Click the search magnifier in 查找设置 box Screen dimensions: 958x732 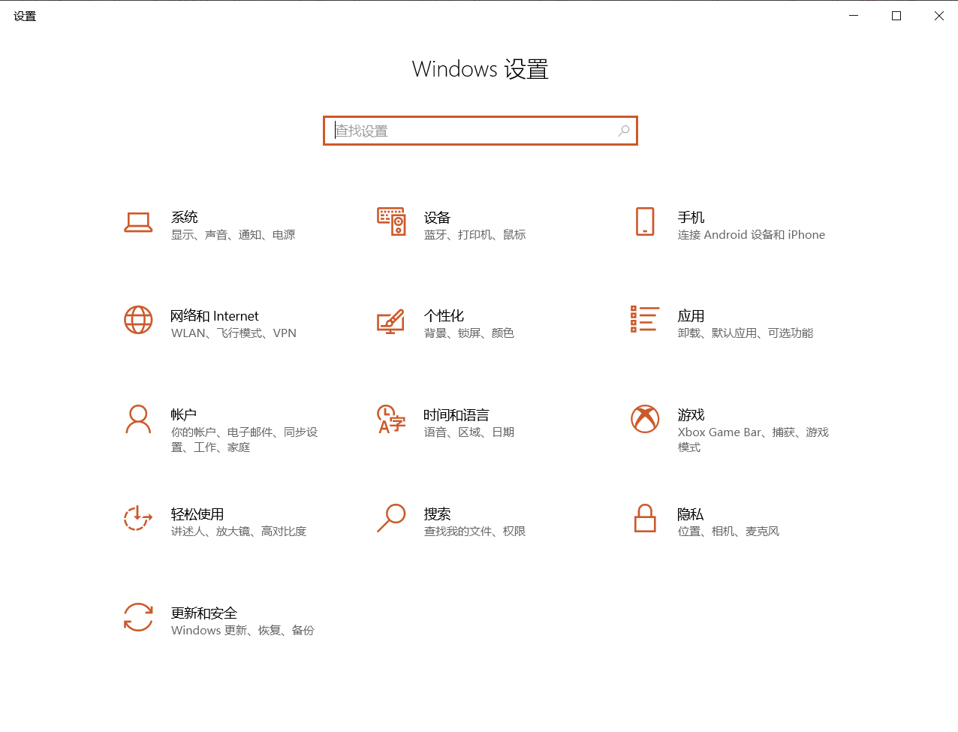tap(623, 131)
